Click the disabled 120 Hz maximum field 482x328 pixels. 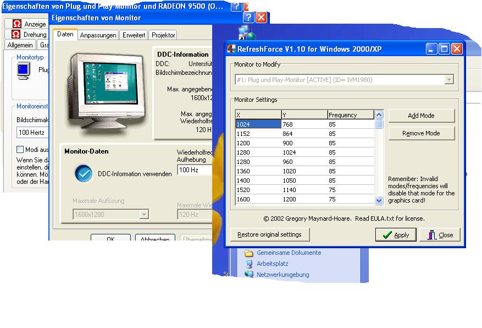coord(195,215)
